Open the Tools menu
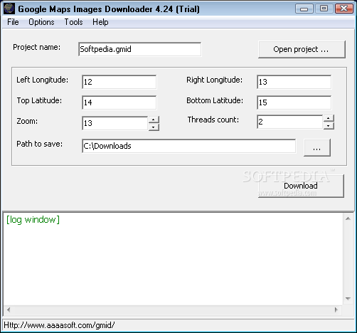 [x=73, y=22]
